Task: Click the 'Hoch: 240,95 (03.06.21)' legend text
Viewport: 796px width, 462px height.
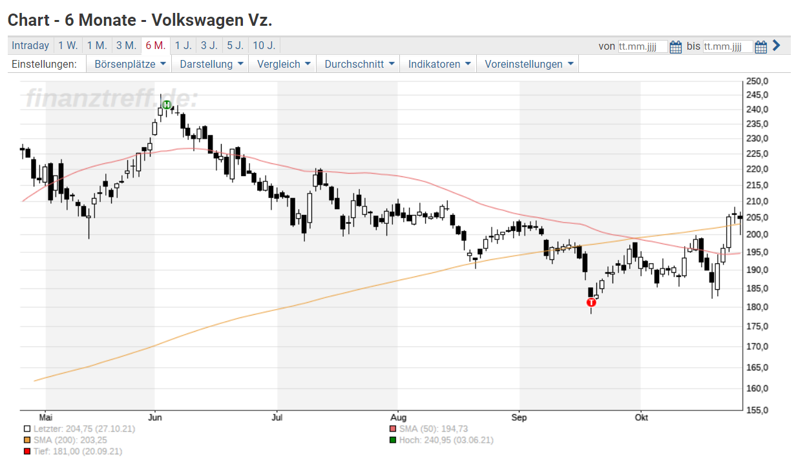Action: 446,440
